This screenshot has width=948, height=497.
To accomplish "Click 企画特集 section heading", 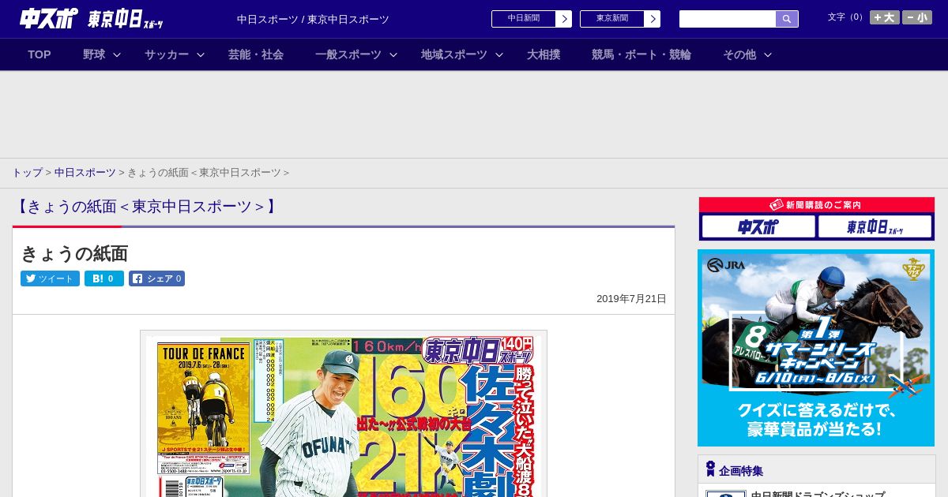I will point(741,471).
